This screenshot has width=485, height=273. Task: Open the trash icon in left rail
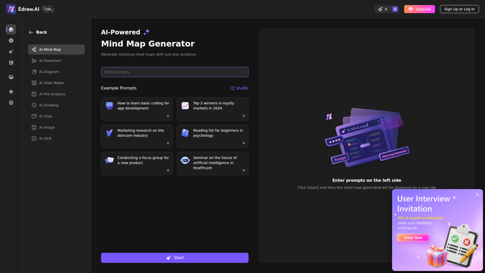(x=11, y=103)
